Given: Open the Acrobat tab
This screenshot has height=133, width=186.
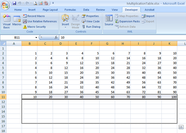Looking at the screenshot, I should 149,10.
